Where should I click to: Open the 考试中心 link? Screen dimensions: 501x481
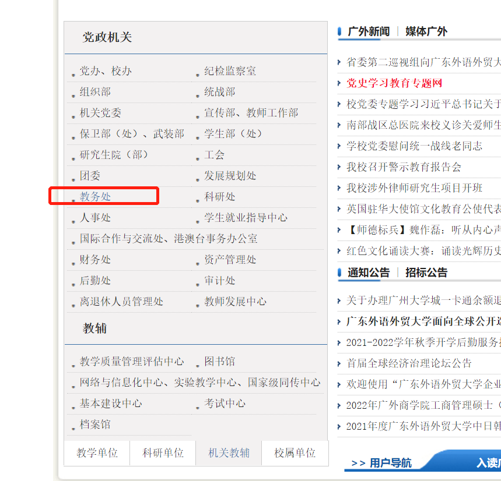pyautogui.click(x=225, y=404)
